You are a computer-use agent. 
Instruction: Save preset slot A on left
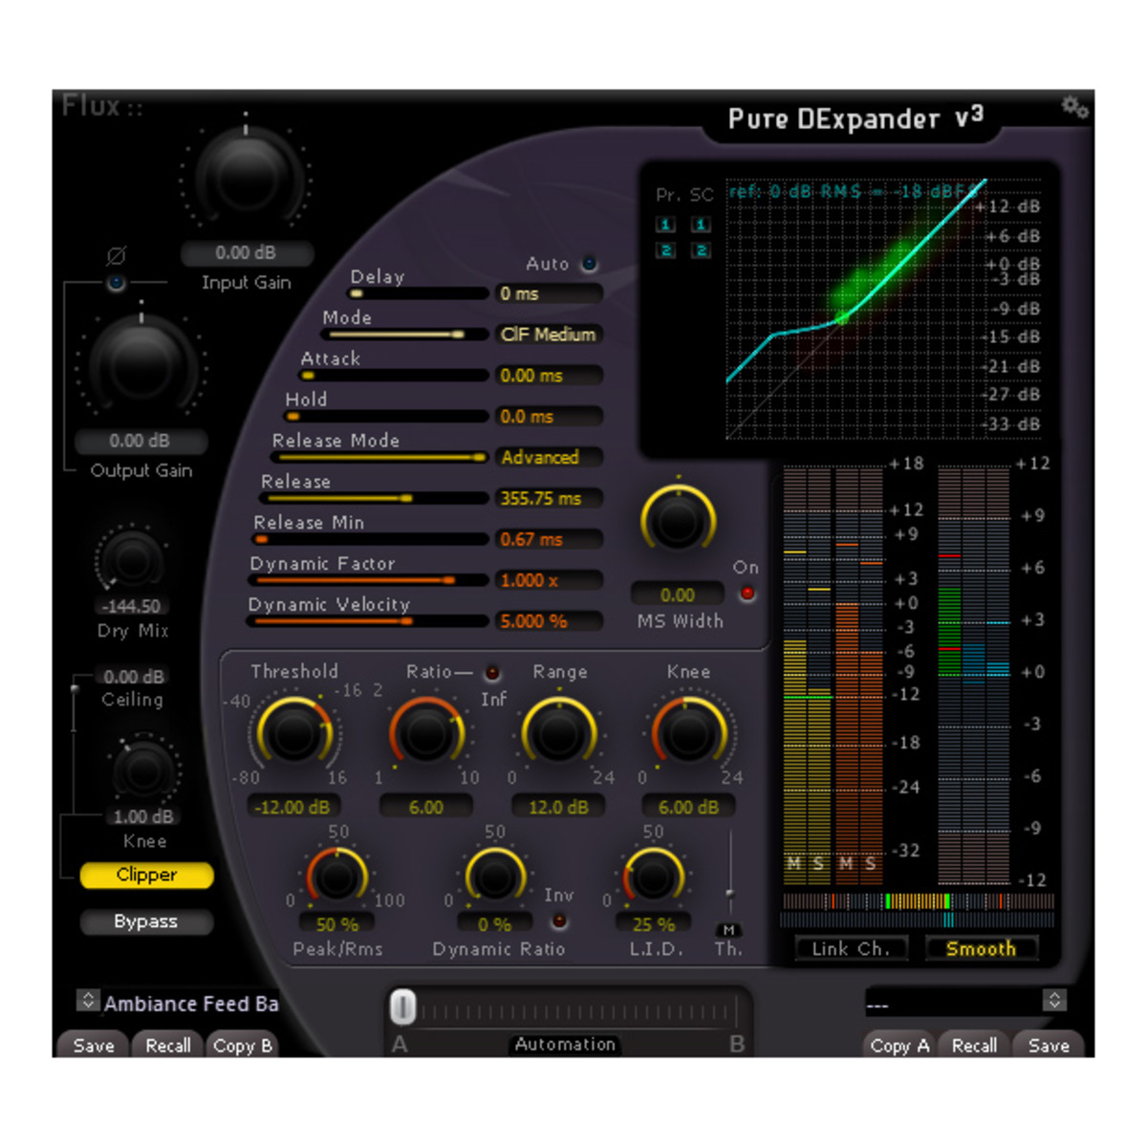(x=94, y=1045)
